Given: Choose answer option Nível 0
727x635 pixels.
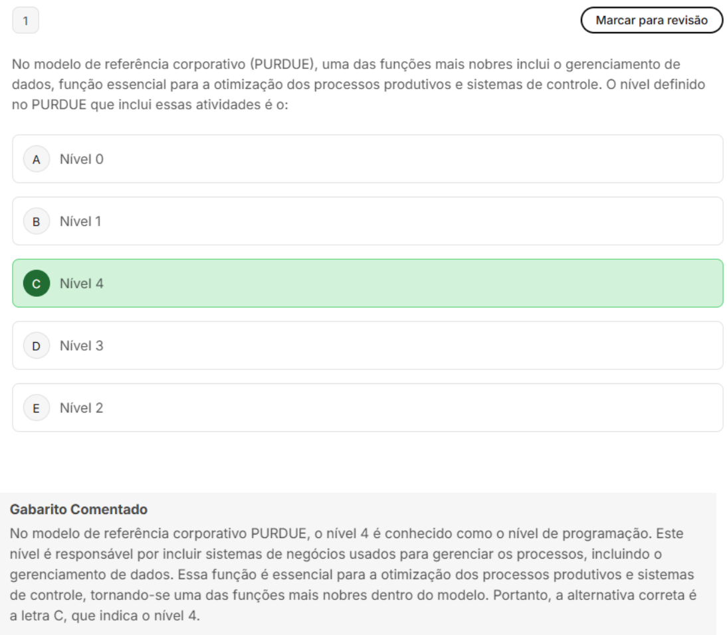Looking at the screenshot, I should tap(367, 159).
